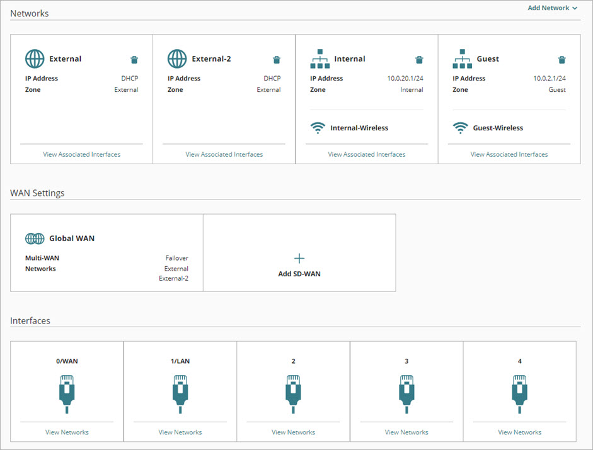Show networks for interface 4
Screen dimensions: 593x450
coord(519,432)
